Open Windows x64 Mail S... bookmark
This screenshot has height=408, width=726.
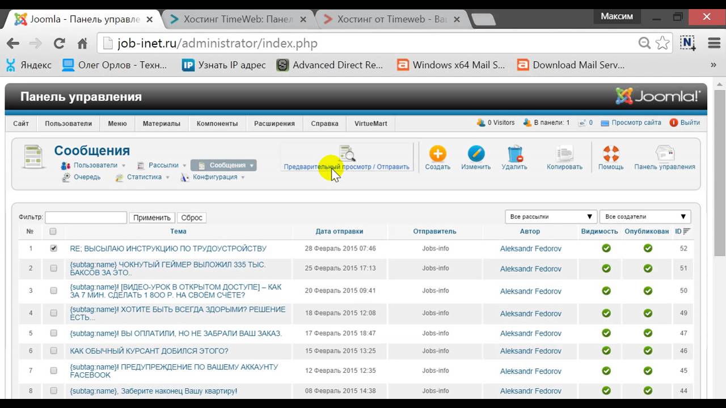point(451,65)
